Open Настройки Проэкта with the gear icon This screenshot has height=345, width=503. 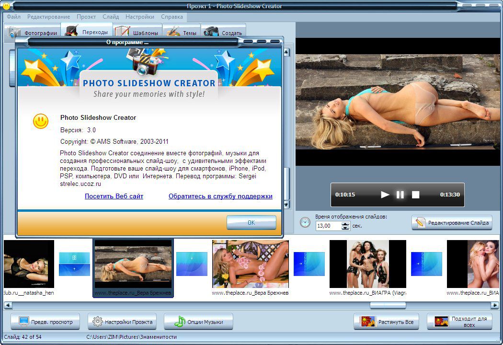coord(122,322)
